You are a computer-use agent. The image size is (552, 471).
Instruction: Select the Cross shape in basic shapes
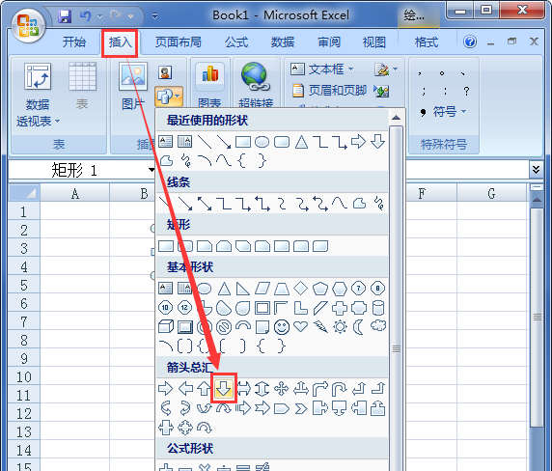[340, 308]
